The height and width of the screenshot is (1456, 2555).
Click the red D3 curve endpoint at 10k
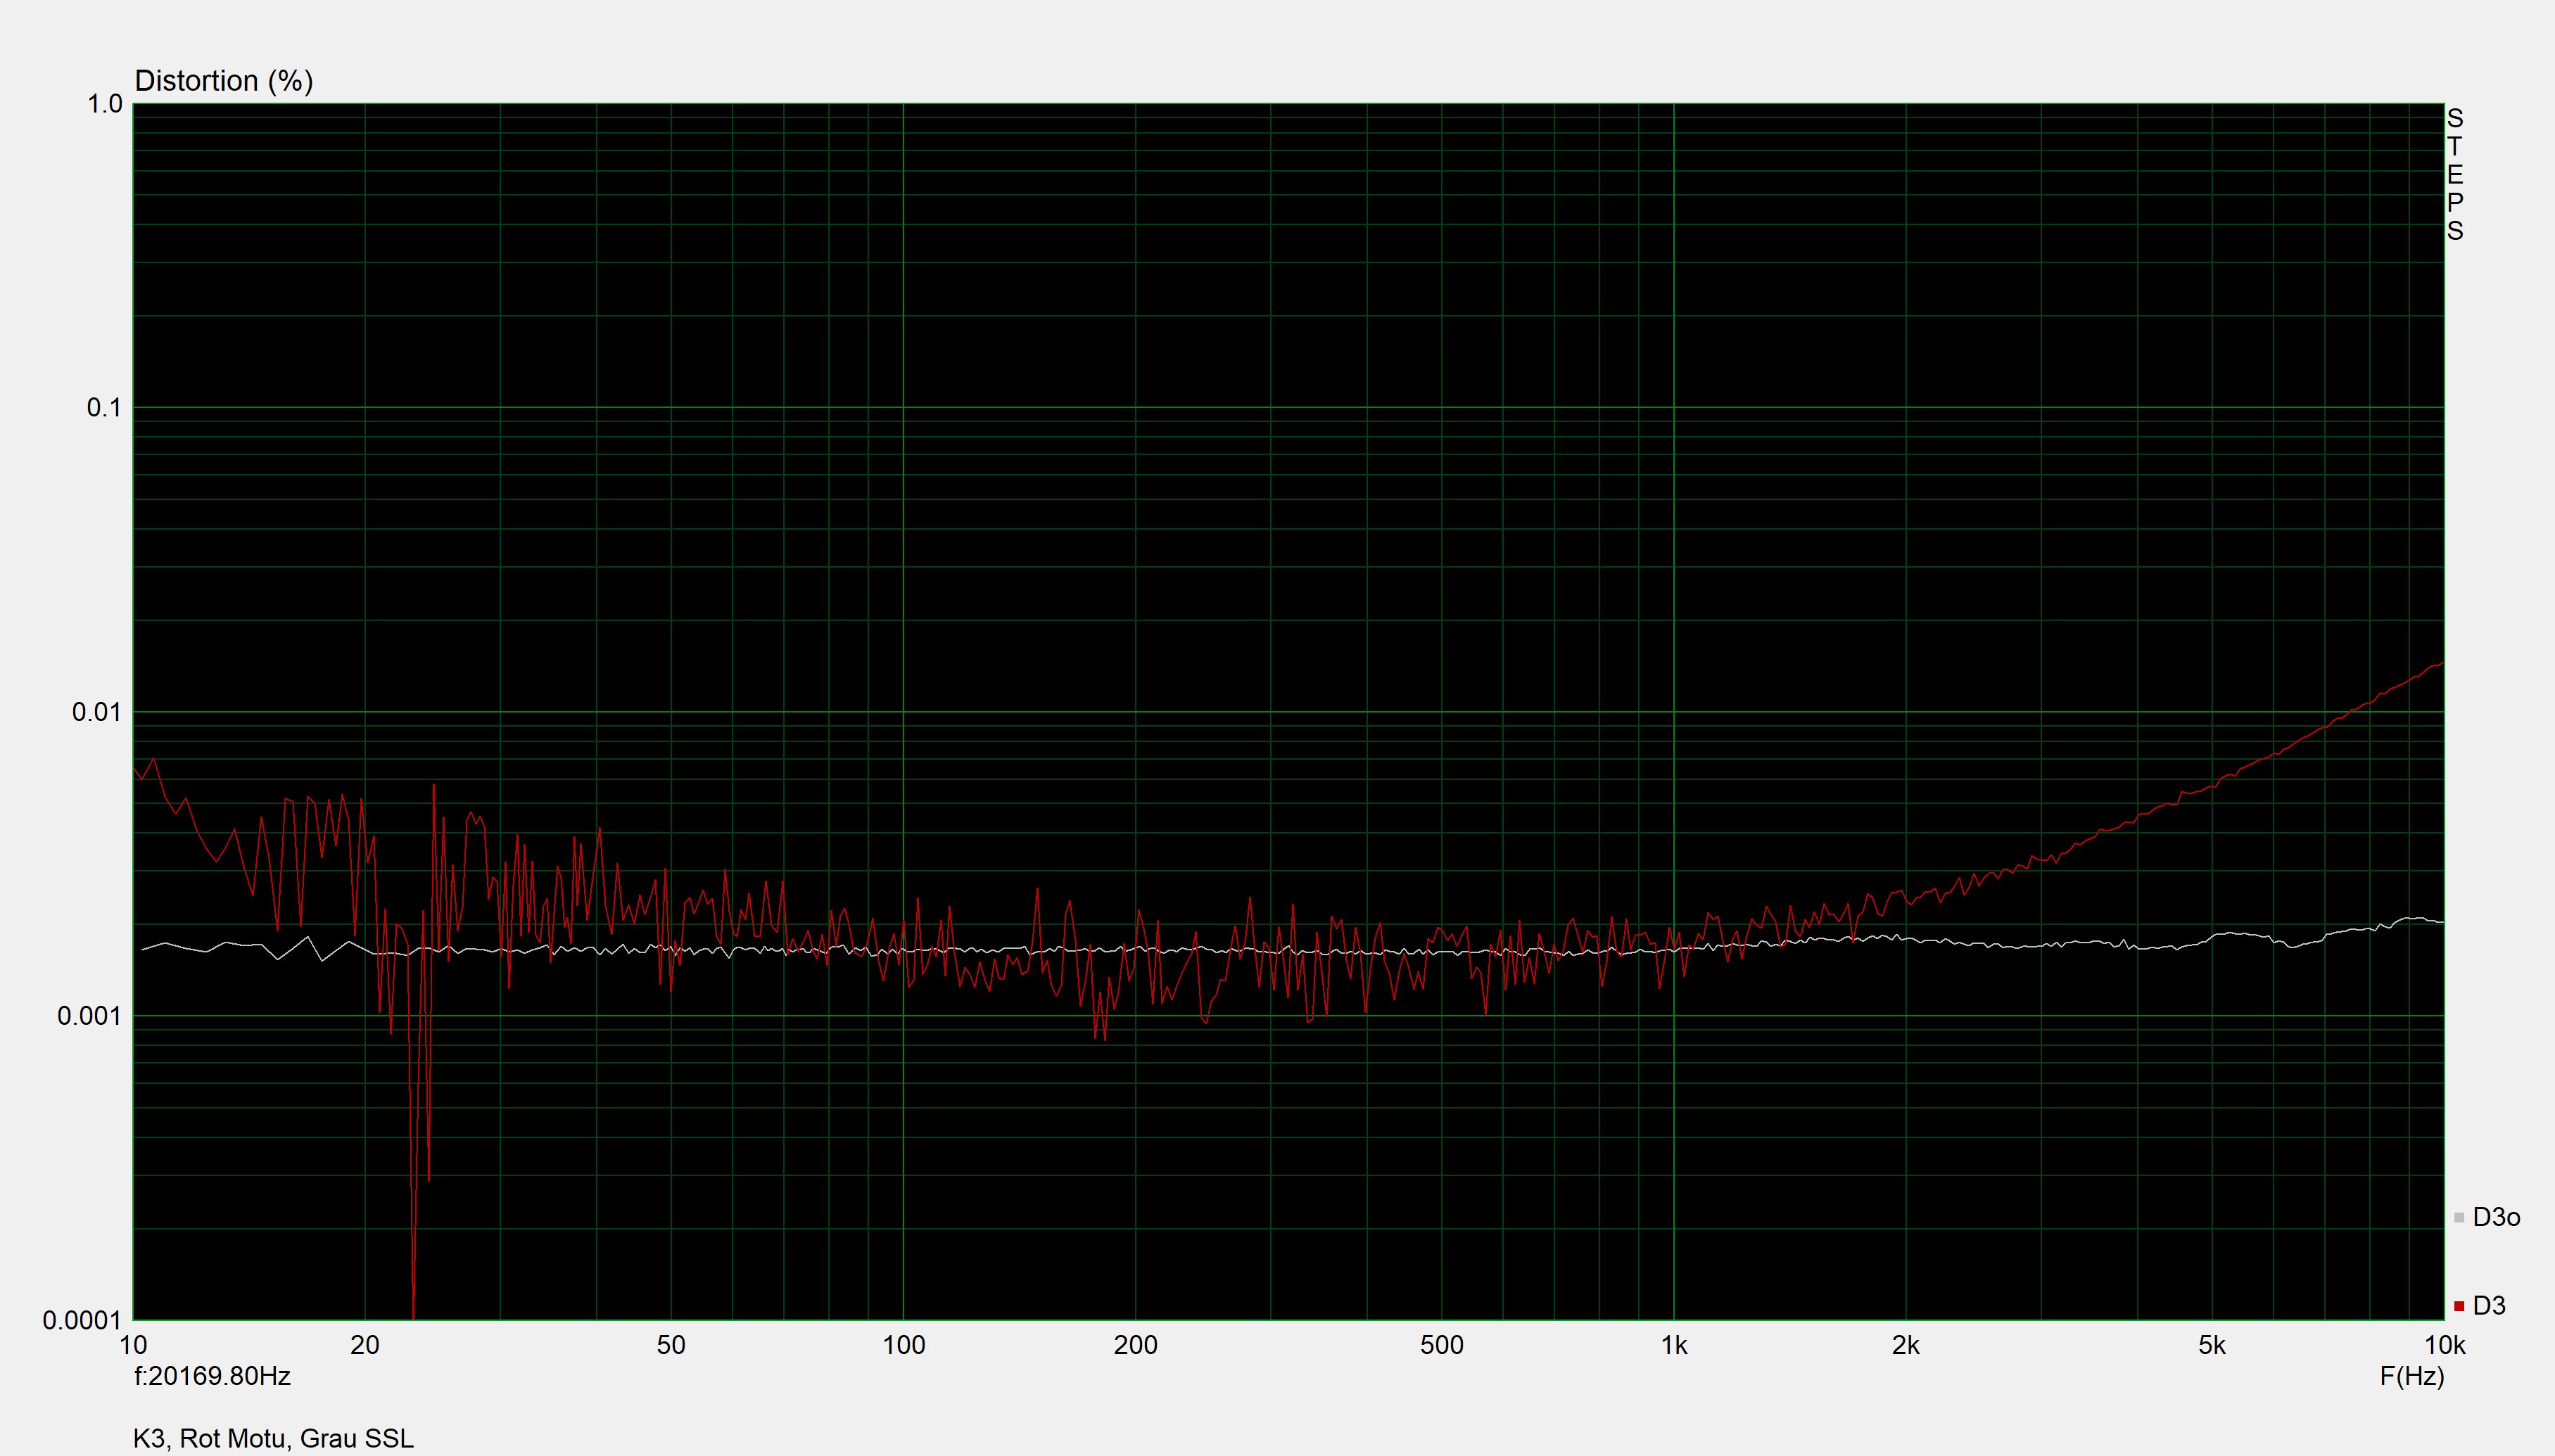(2442, 663)
